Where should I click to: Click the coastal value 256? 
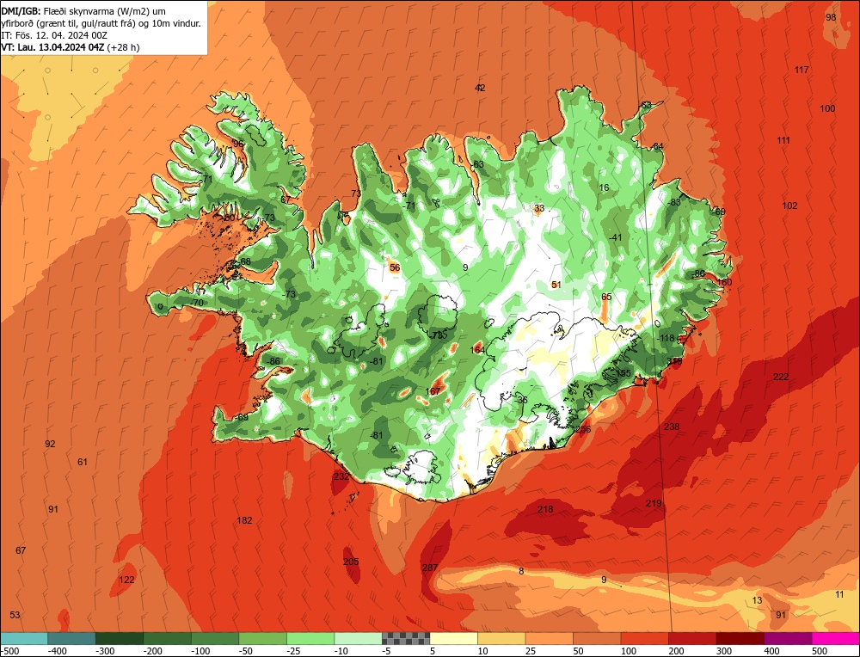click(x=584, y=429)
